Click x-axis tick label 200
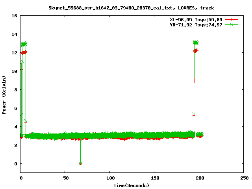252x189 pixels. point(200,178)
